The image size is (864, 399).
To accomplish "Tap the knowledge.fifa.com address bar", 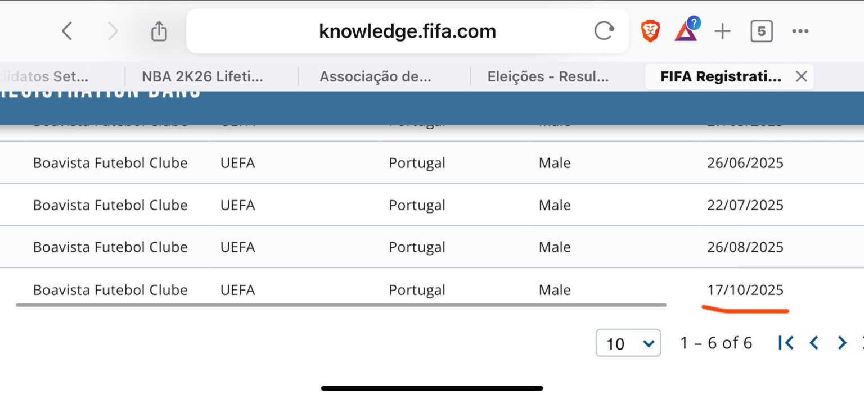I will pyautogui.click(x=407, y=31).
